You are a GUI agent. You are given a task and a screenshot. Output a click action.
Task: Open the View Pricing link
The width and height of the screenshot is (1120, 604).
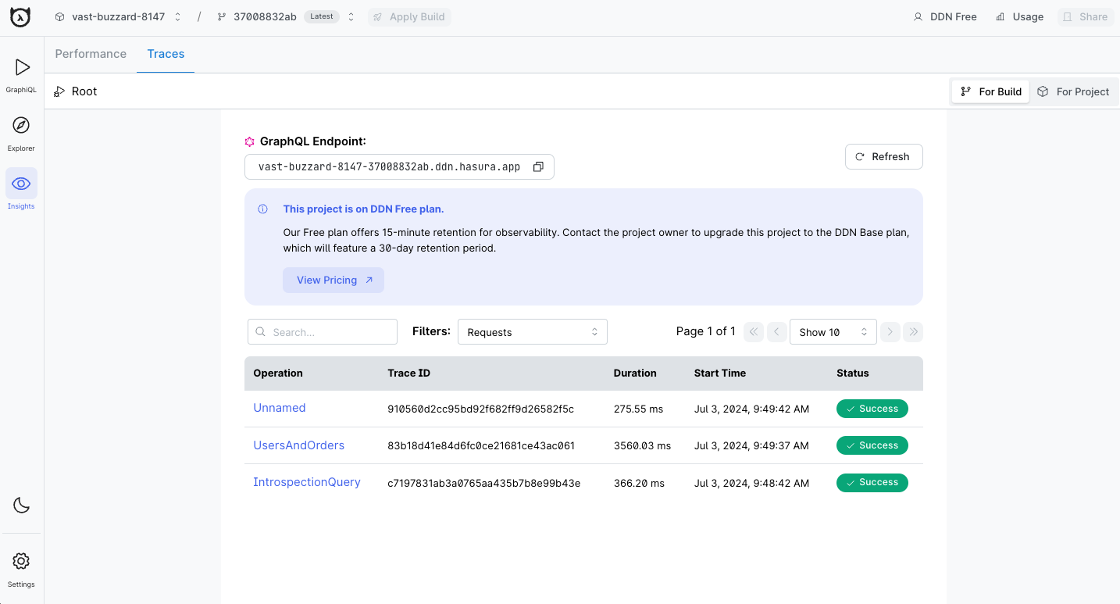click(x=334, y=280)
